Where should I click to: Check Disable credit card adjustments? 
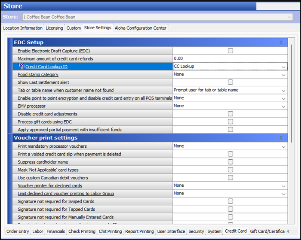click(x=230, y=114)
